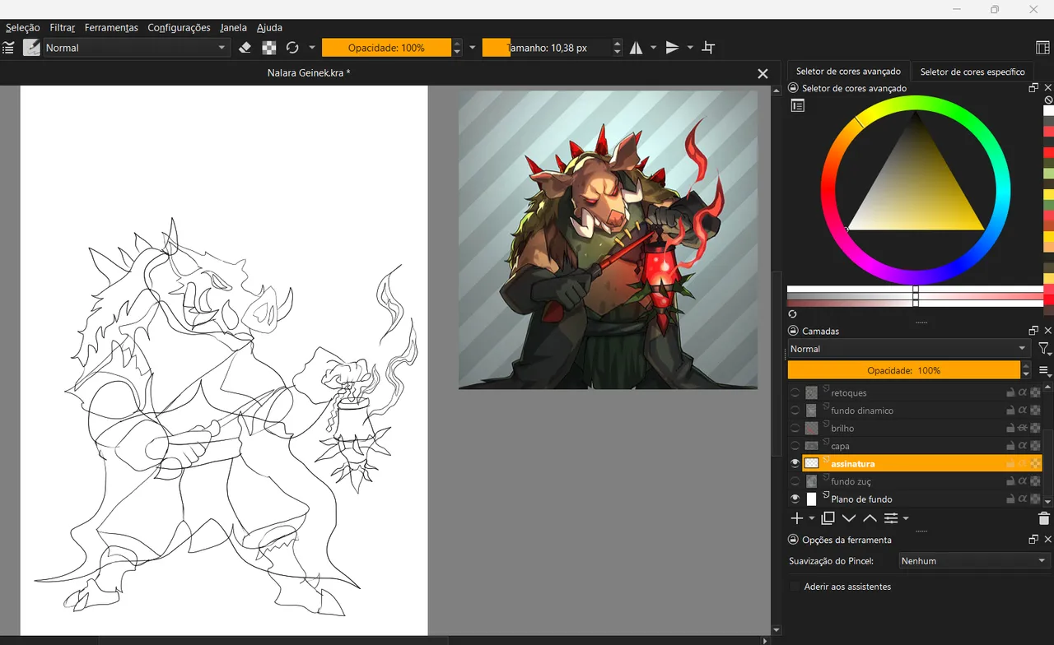1054x645 pixels.
Task: Lock the Seletor de cores avançado docker
Action: point(794,88)
